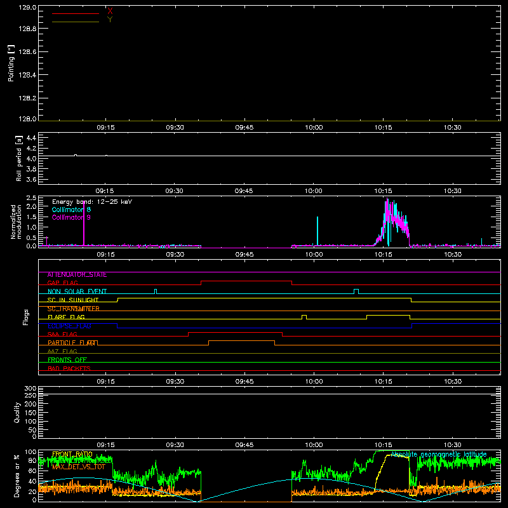
Task: Click the PARTICLE_FLAG label
Action: point(71,343)
